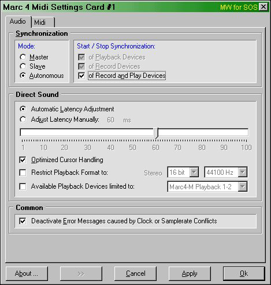Toggle Optimized Cursor Handling checkbox

click(23, 160)
